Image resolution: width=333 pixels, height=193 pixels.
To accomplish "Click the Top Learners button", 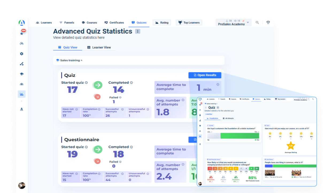I will tap(189, 23).
